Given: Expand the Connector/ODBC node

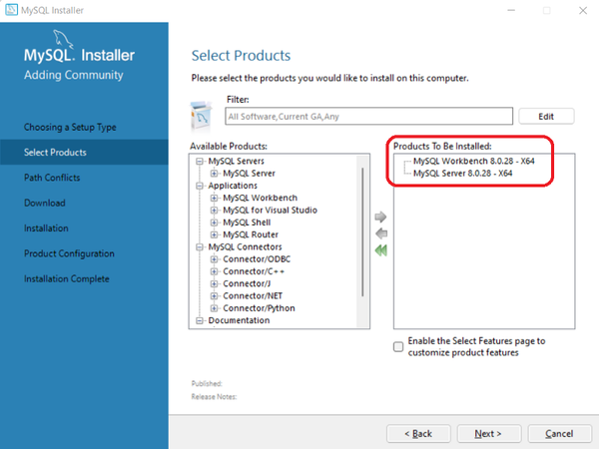Looking at the screenshot, I should [x=214, y=259].
